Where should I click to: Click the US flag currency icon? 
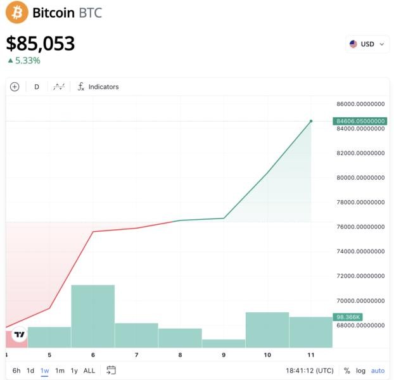pyautogui.click(x=353, y=44)
